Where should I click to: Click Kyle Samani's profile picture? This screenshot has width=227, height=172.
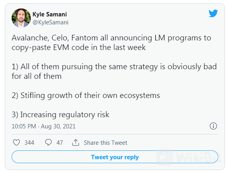click(21, 18)
